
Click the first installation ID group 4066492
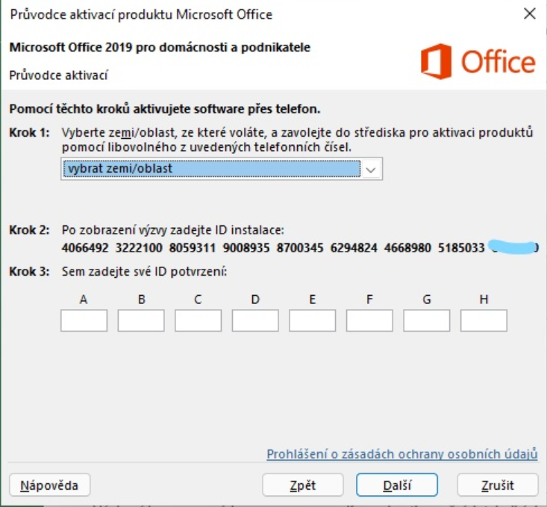85,248
